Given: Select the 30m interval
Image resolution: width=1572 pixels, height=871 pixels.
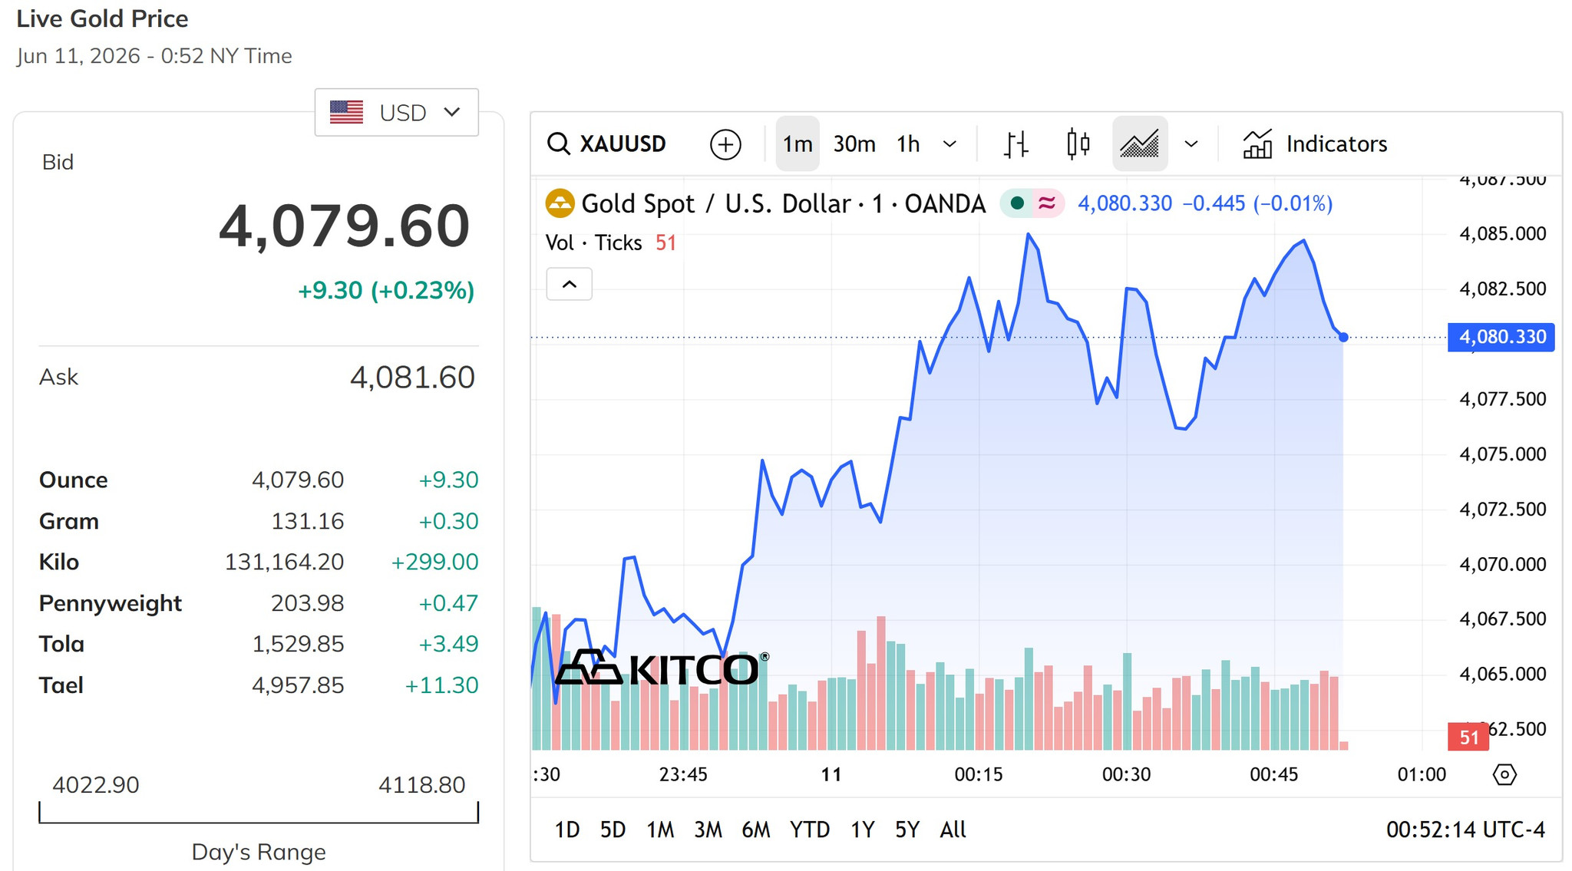Looking at the screenshot, I should [854, 144].
